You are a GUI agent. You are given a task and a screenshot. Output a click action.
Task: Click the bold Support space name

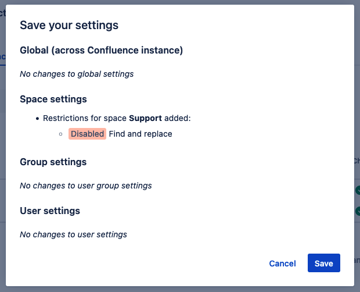pyautogui.click(x=145, y=118)
